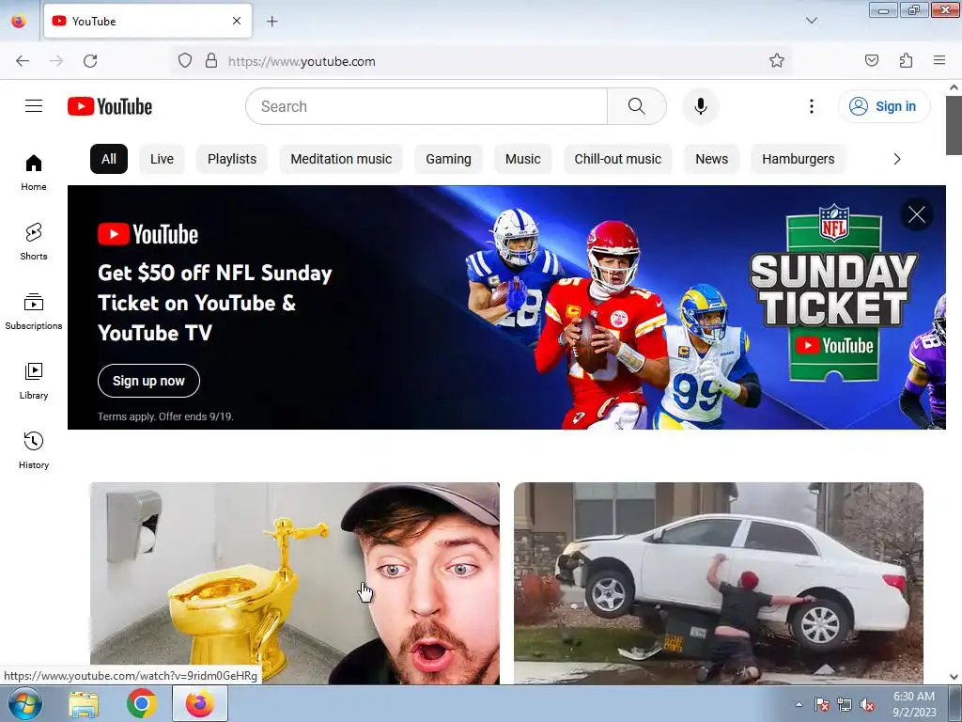Open Subscriptions in the sidebar

(34, 312)
